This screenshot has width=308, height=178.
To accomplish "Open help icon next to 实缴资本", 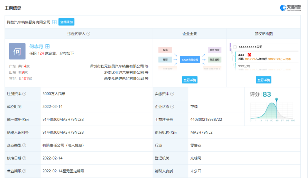I will tap(172, 94).
